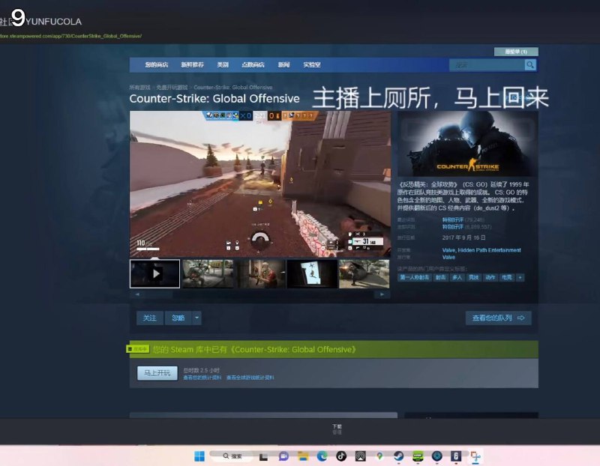
Task: Open the Steam taskbar icon
Action: point(398,456)
